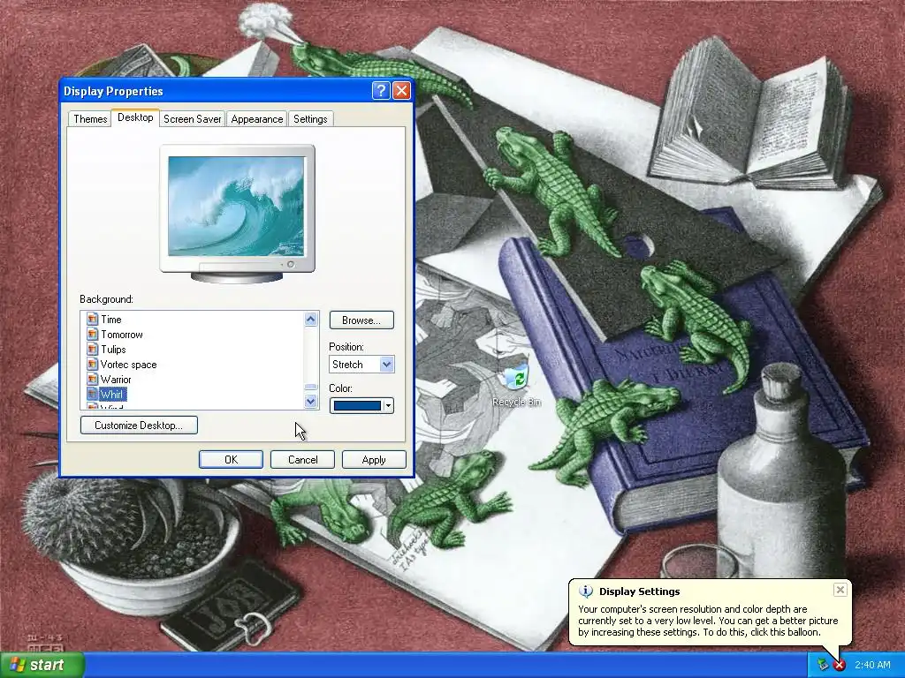The height and width of the screenshot is (678, 905).
Task: Click the Time background file icon
Action: pos(92,319)
